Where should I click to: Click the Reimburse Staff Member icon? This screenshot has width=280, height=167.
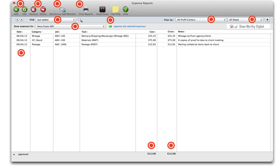(x=62, y=9)
